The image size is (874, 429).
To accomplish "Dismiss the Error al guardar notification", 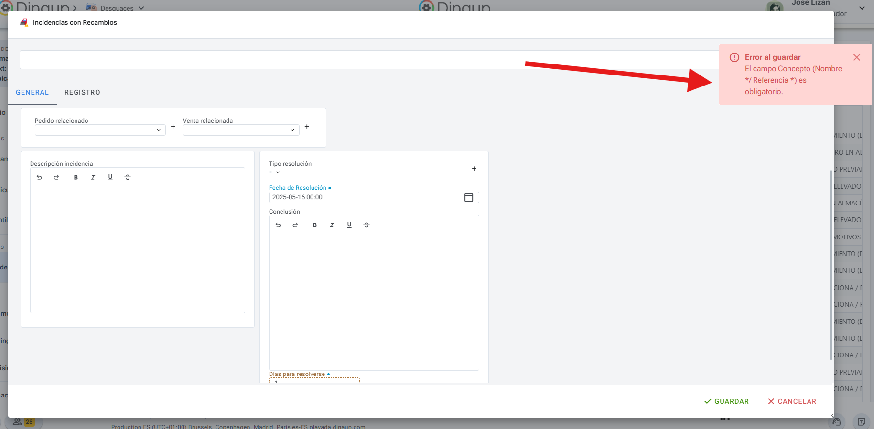I will click(857, 57).
